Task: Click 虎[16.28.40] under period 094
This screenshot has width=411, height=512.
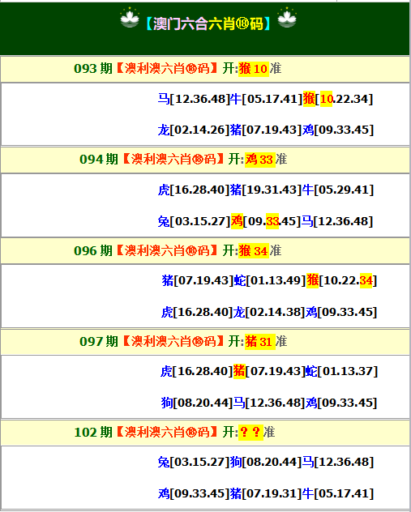Action: pos(194,190)
